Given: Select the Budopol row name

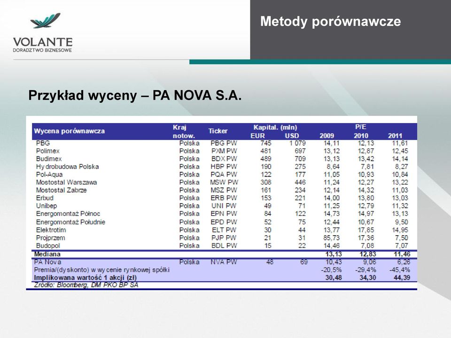Looking at the screenshot, I should (48, 246).
